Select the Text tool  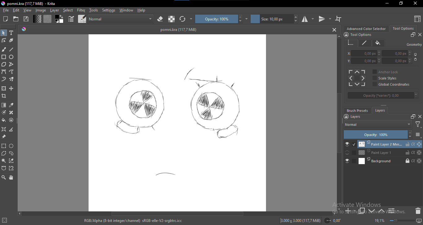(11, 33)
